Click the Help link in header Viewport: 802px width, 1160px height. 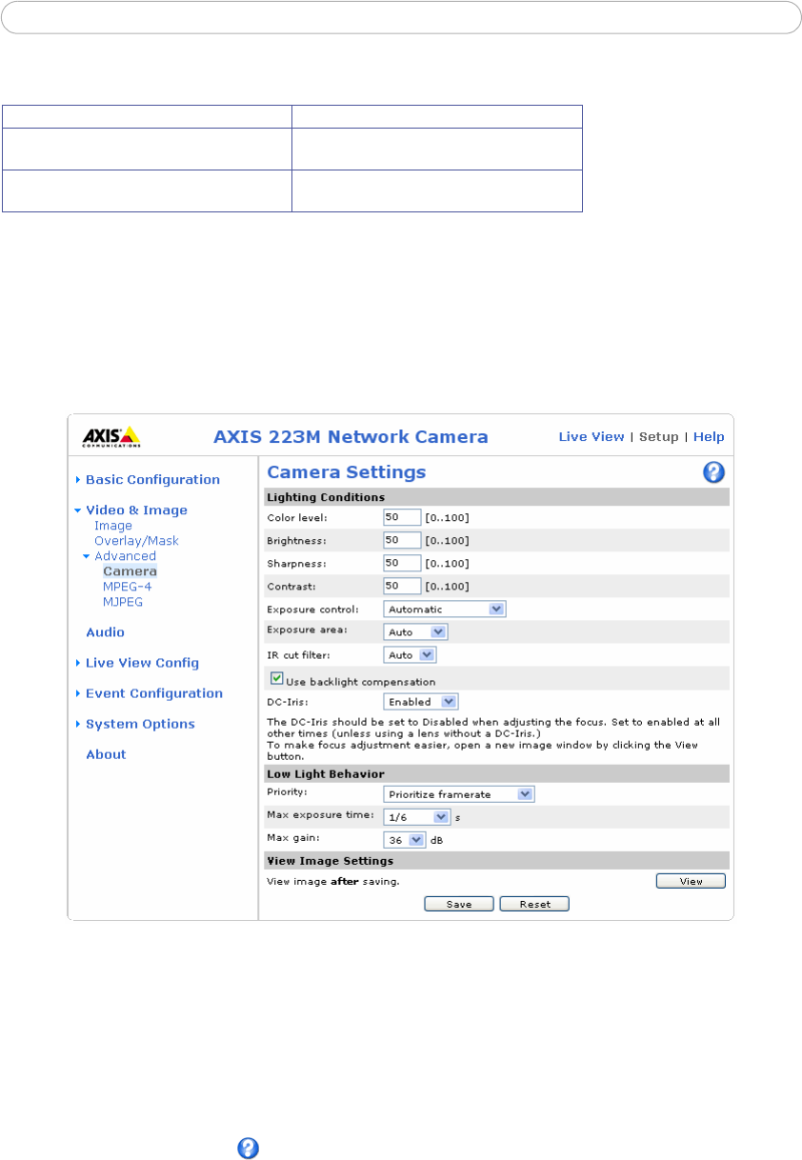coord(709,437)
